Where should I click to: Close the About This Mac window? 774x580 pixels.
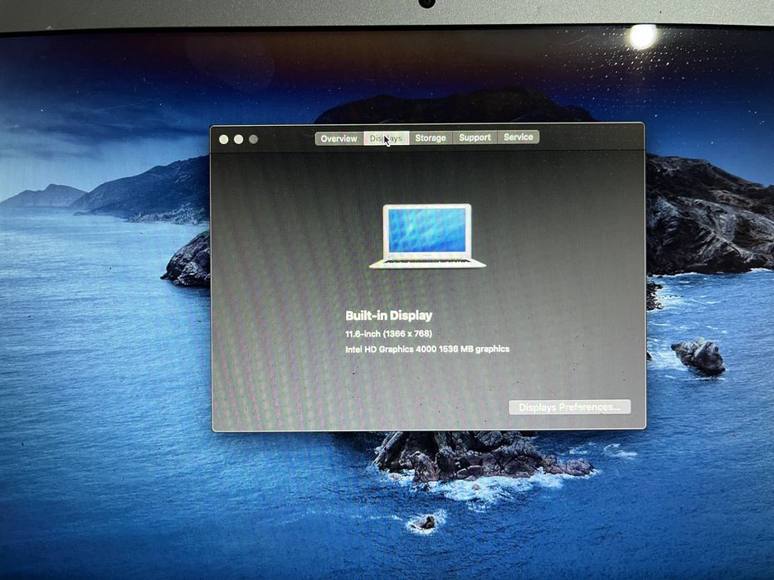click(224, 139)
